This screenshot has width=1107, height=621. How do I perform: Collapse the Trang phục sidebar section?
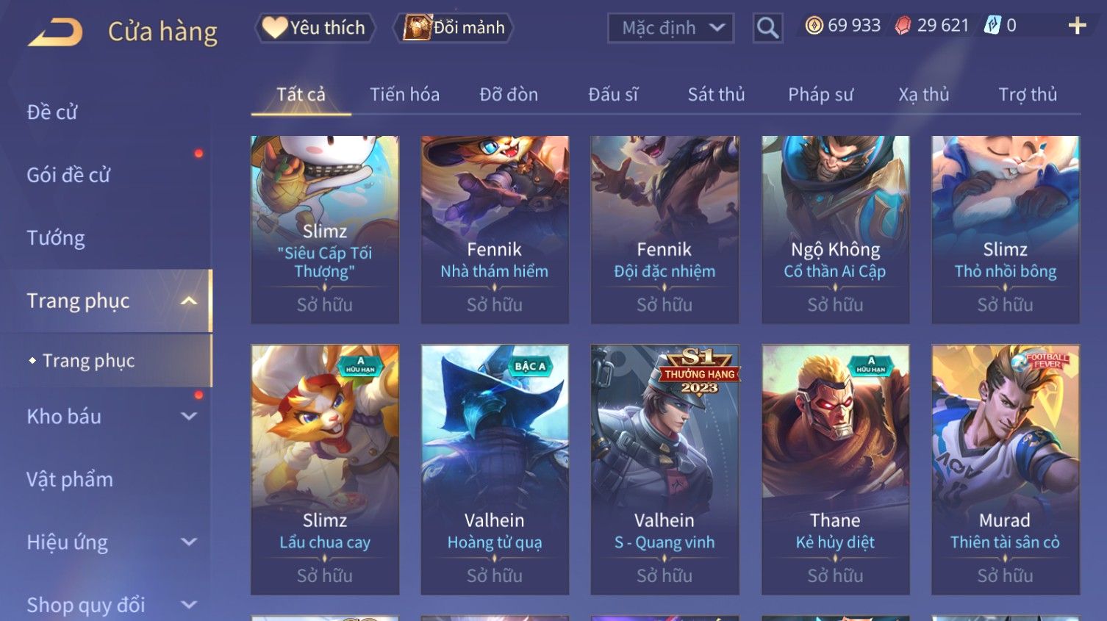(188, 301)
